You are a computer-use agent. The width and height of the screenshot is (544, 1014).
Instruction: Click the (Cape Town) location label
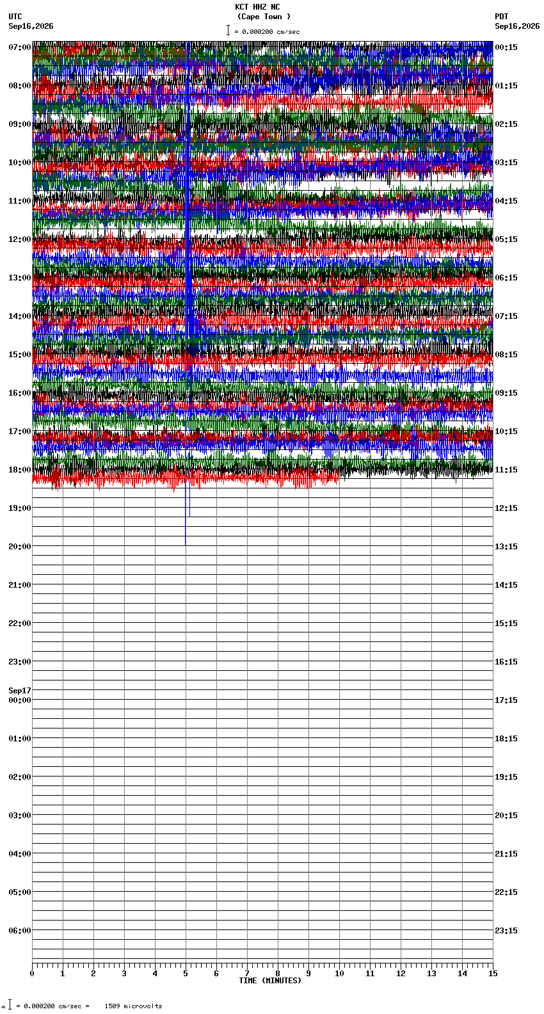264,17
